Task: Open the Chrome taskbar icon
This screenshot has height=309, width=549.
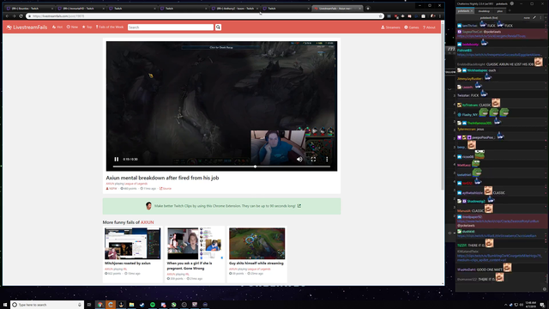Action: tap(100, 305)
